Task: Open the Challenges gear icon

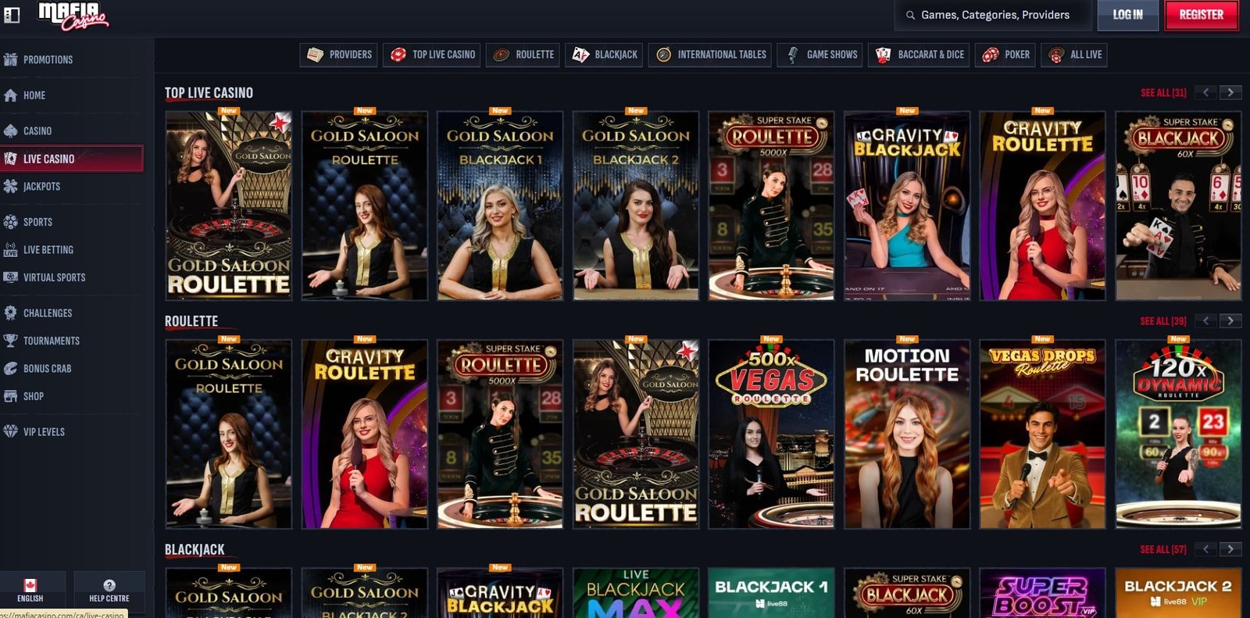Action: tap(10, 313)
